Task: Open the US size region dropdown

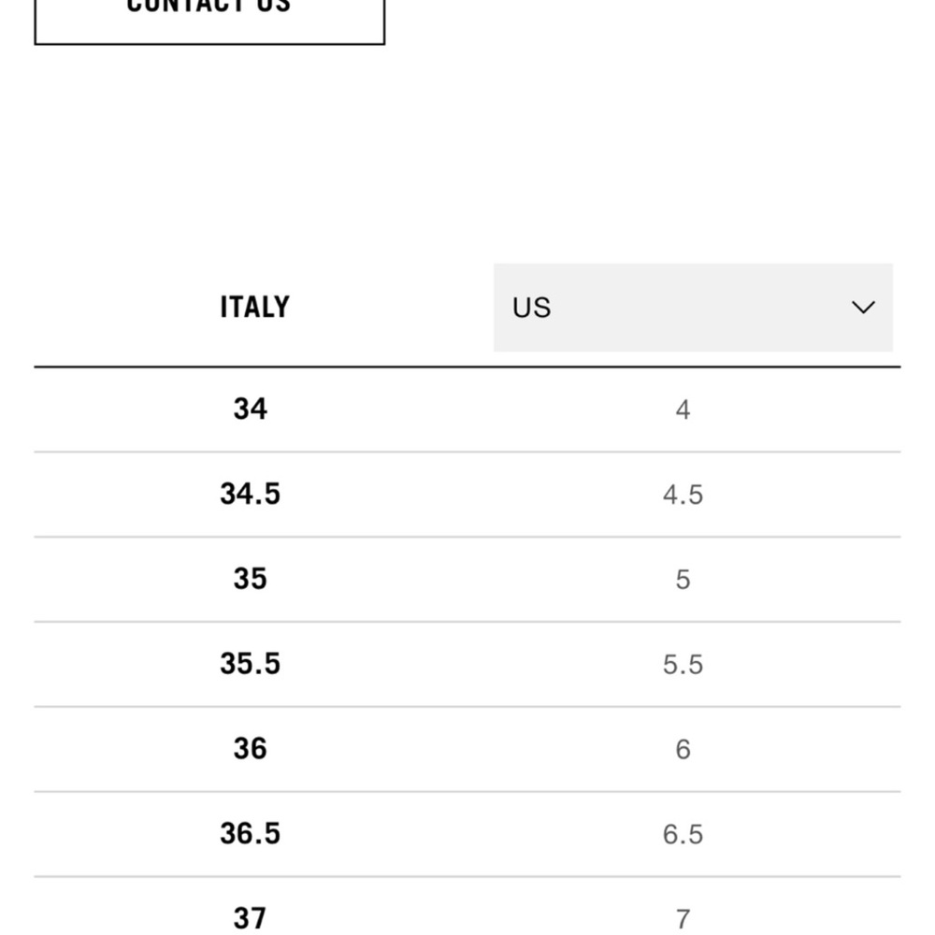Action: (x=693, y=308)
